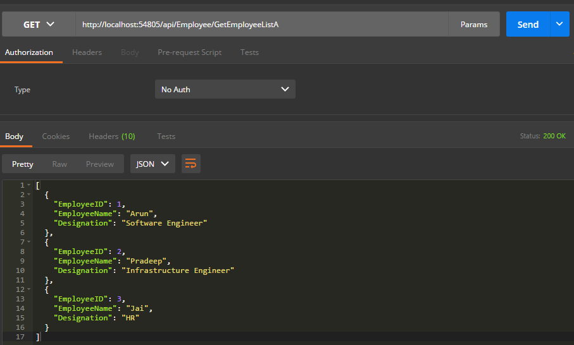The image size is (574, 345).
Task: Switch response view to Raw
Action: pyautogui.click(x=59, y=164)
